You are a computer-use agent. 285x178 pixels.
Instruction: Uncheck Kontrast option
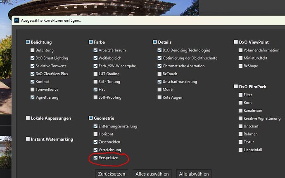pos(32,81)
